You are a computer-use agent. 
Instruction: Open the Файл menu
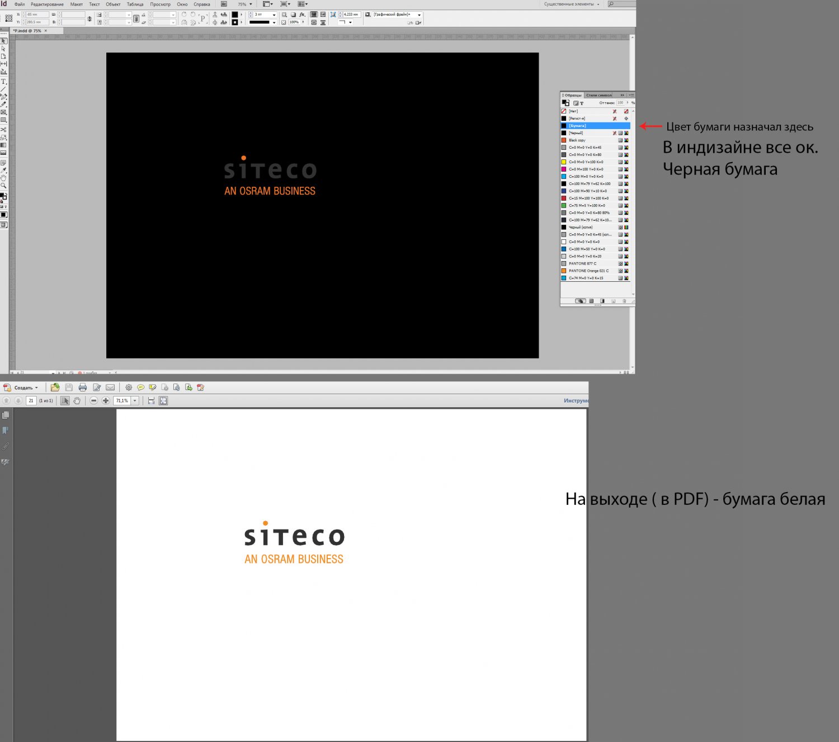click(20, 4)
